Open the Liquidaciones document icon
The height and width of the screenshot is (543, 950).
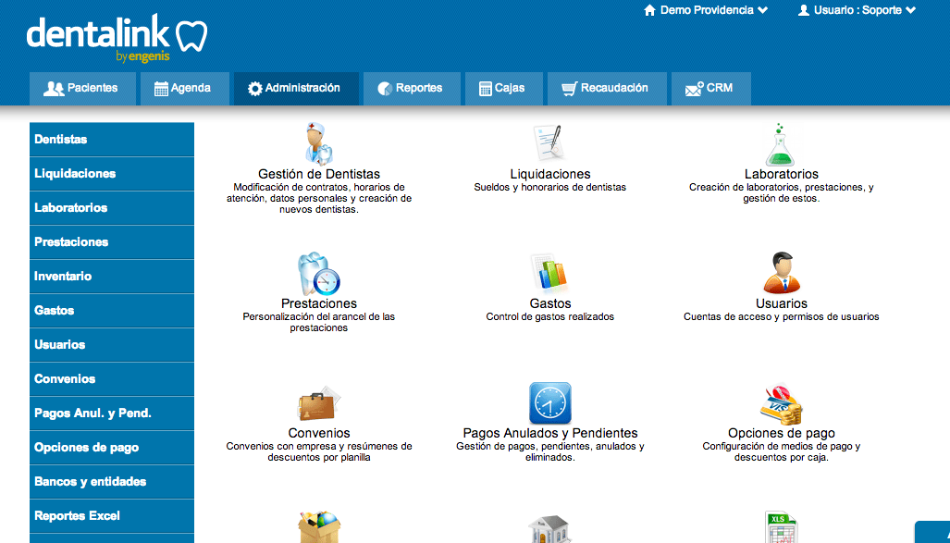549,143
